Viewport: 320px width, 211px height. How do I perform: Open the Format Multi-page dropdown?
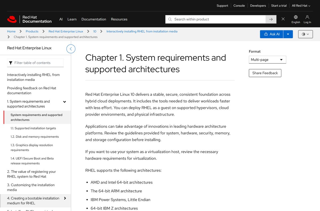tap(267, 60)
